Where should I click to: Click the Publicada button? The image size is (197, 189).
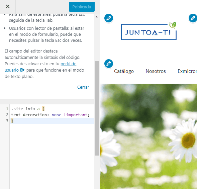82,7
